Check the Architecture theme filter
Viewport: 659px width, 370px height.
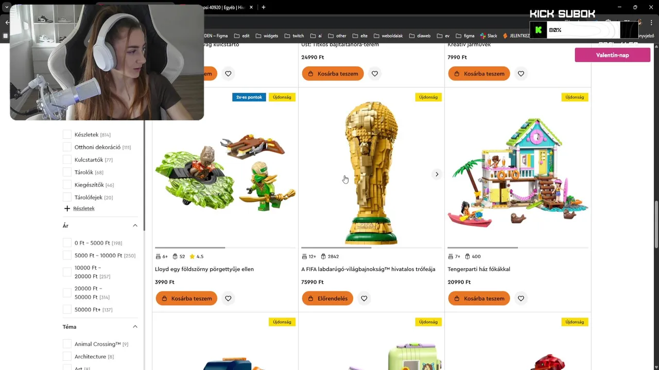point(67,357)
